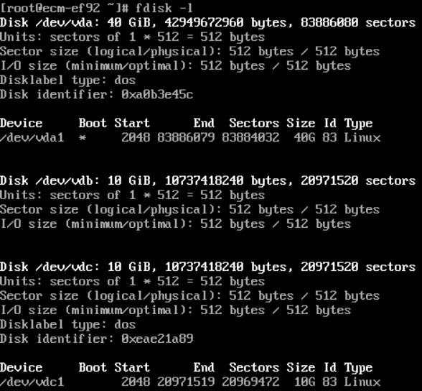Viewport: 422px width, 391px height.
Task: Click the disk identifier 0xeae21a89
Action: pos(157,339)
